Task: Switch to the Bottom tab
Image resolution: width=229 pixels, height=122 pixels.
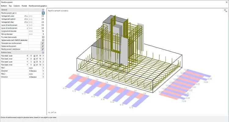Action: [4, 6]
